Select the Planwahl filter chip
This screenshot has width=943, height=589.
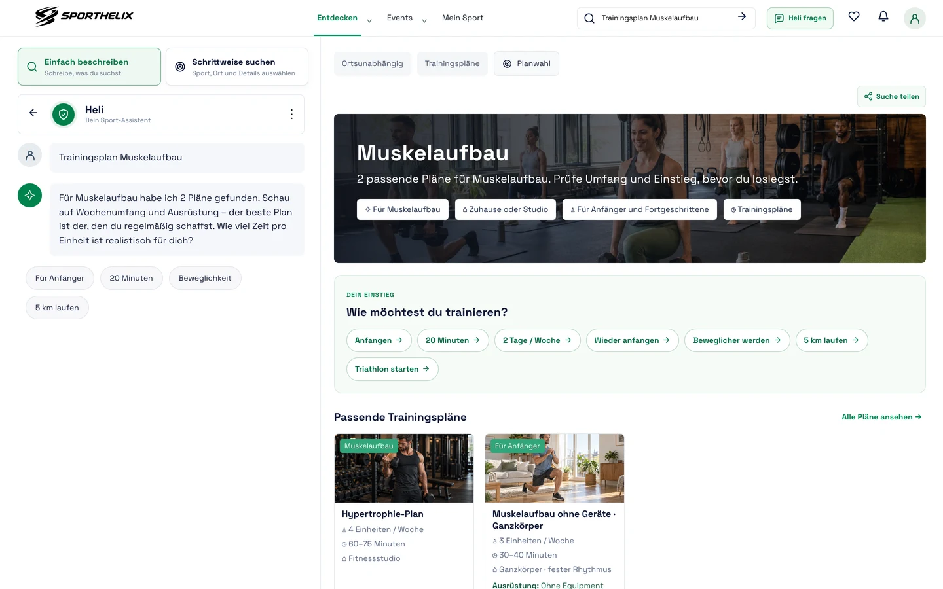pyautogui.click(x=527, y=63)
